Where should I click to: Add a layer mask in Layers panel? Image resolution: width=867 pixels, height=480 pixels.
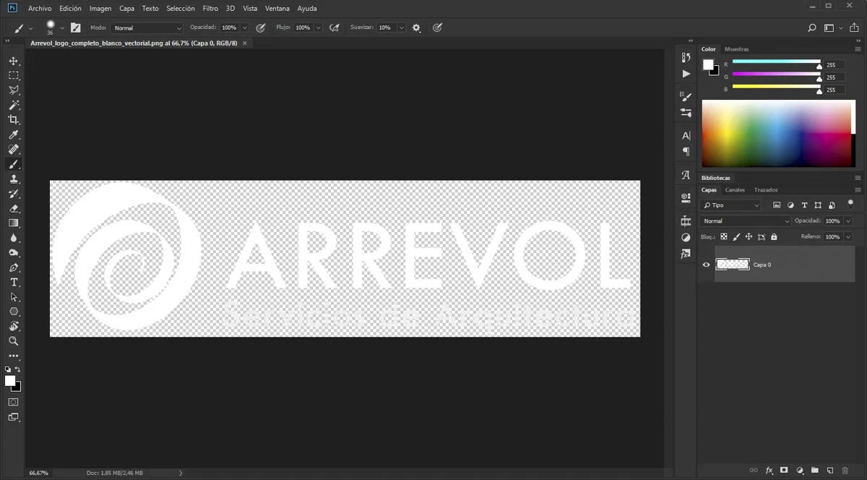pos(784,471)
